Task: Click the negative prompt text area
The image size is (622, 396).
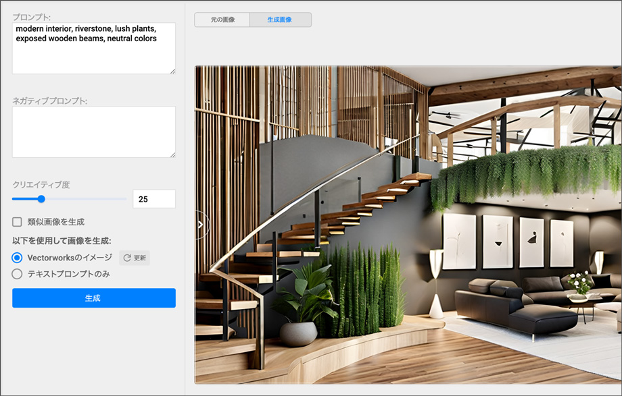Action: point(93,132)
